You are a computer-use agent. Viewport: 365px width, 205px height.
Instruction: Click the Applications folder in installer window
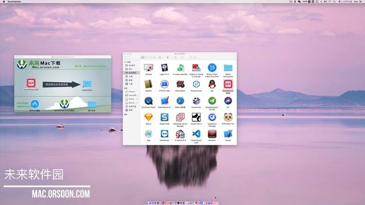pyautogui.click(x=87, y=84)
